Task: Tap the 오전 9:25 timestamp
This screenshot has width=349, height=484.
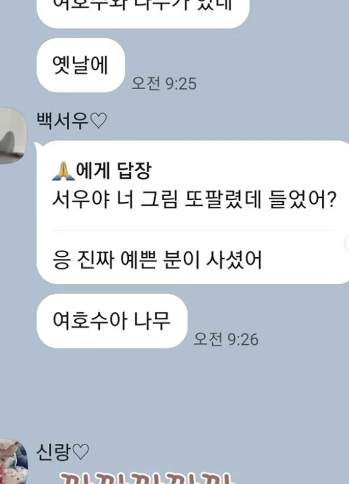Action: coord(164,83)
